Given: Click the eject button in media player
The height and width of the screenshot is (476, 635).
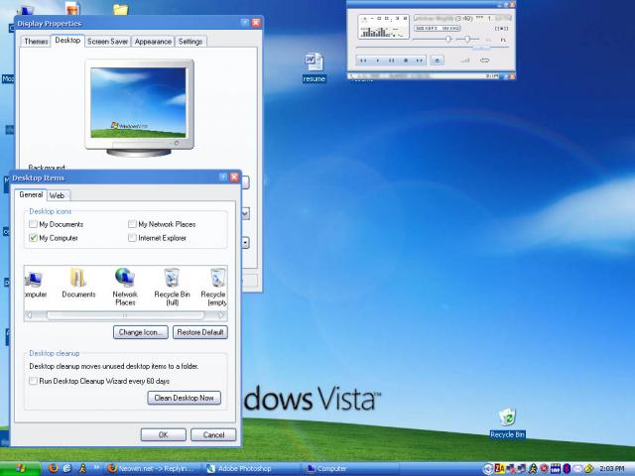Looking at the screenshot, I should [438, 60].
